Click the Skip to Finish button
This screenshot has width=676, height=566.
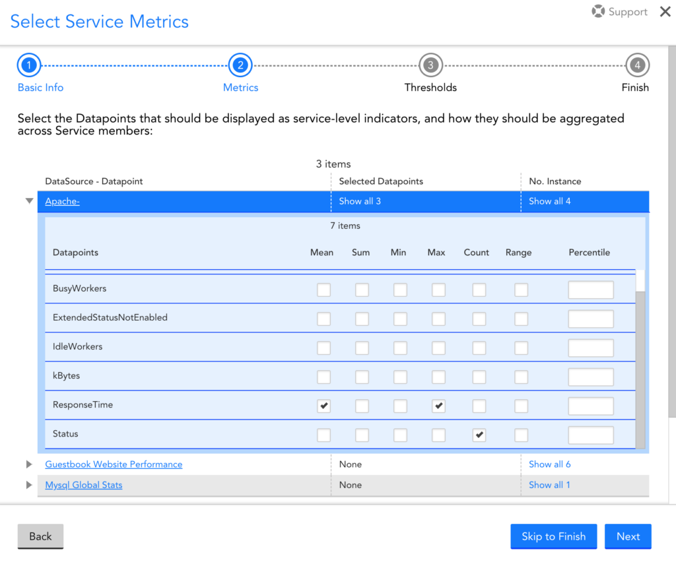(x=553, y=536)
